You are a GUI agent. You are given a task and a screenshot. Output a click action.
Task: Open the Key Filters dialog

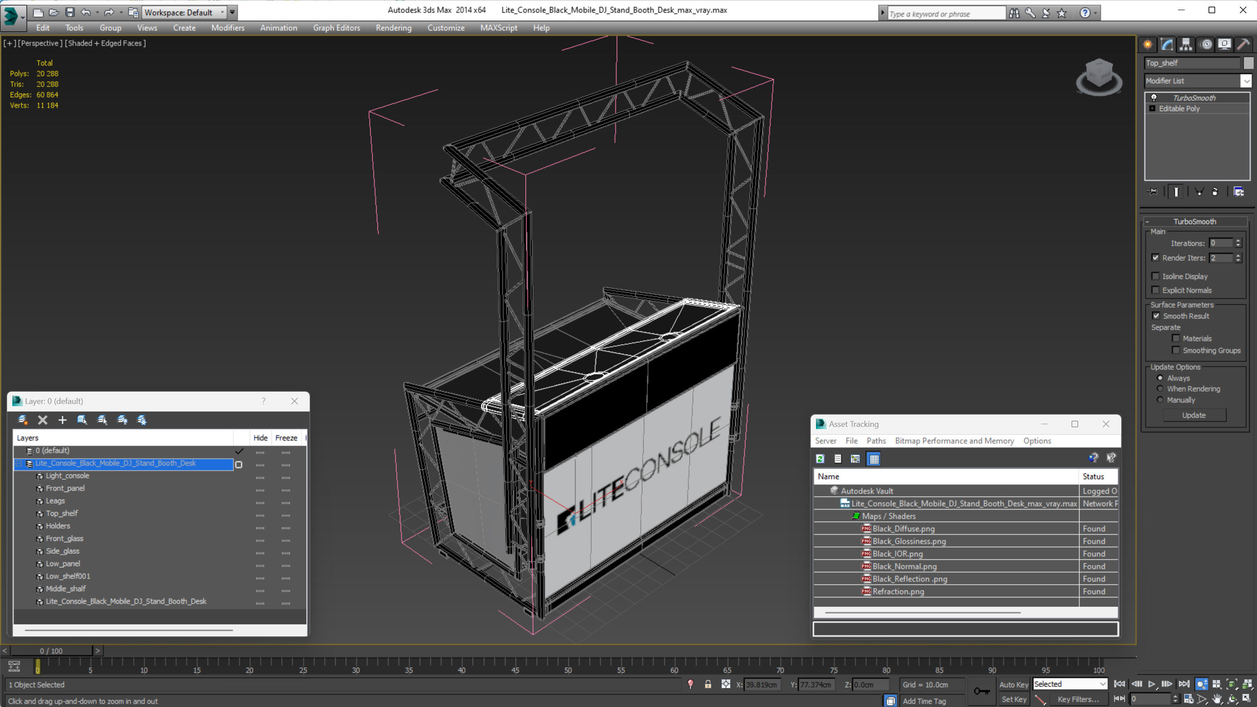1078,699
